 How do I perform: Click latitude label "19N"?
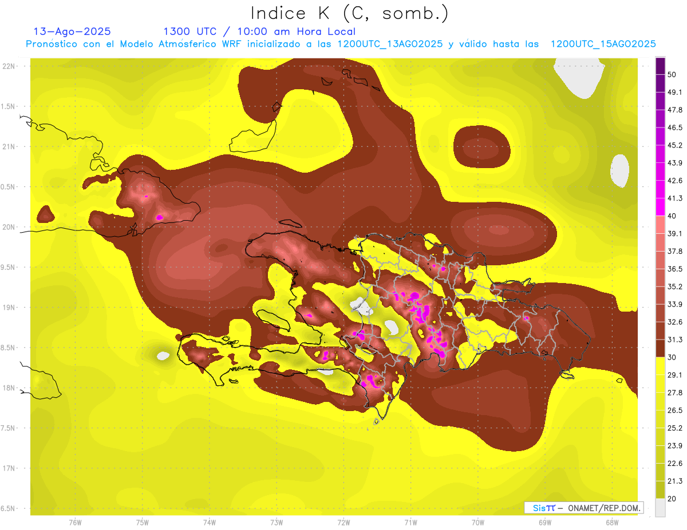9,307
